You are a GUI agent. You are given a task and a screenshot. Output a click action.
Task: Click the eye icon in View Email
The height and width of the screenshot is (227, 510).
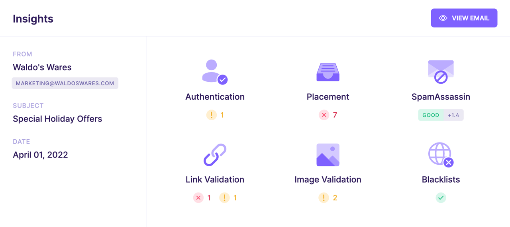(x=443, y=18)
